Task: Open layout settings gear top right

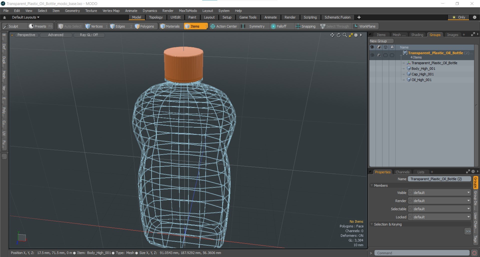Action: 474,17
